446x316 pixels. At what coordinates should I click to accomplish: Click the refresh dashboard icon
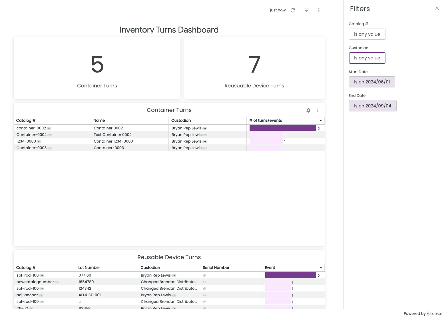(293, 10)
